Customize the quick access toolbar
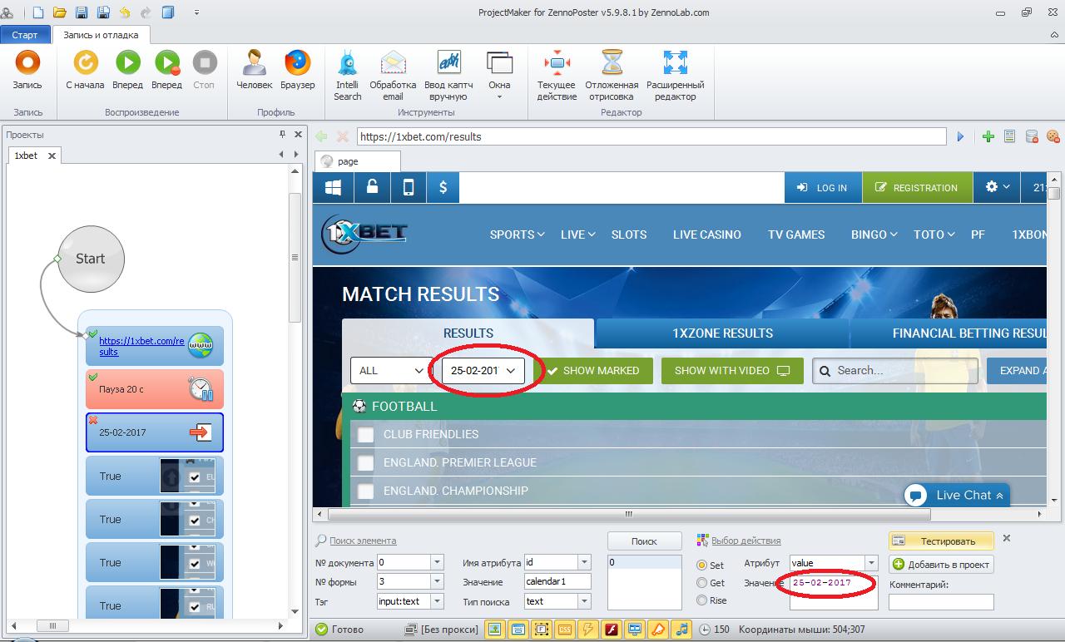This screenshot has width=1065, height=642. coord(196,12)
